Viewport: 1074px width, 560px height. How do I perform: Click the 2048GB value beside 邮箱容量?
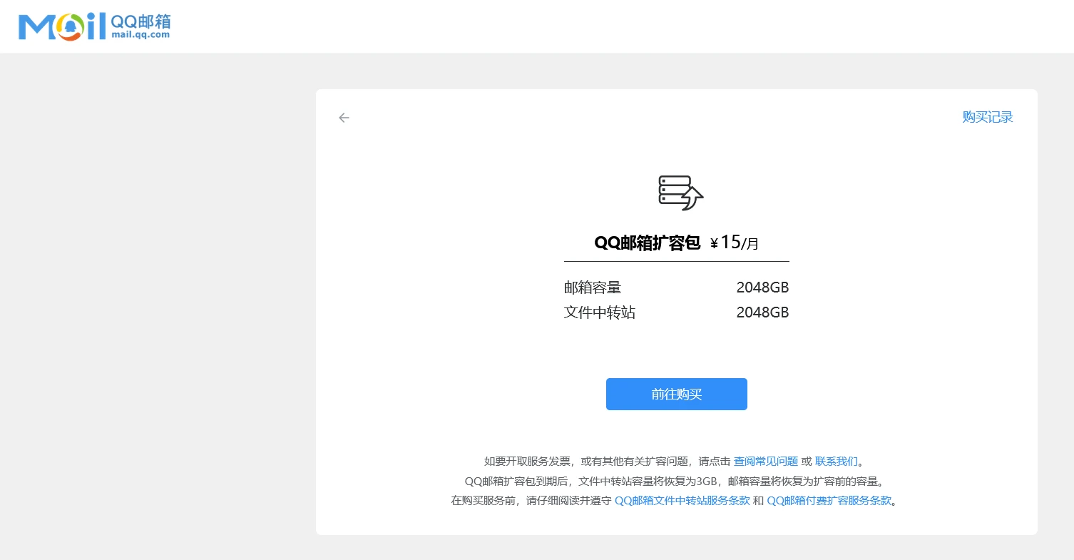(762, 288)
